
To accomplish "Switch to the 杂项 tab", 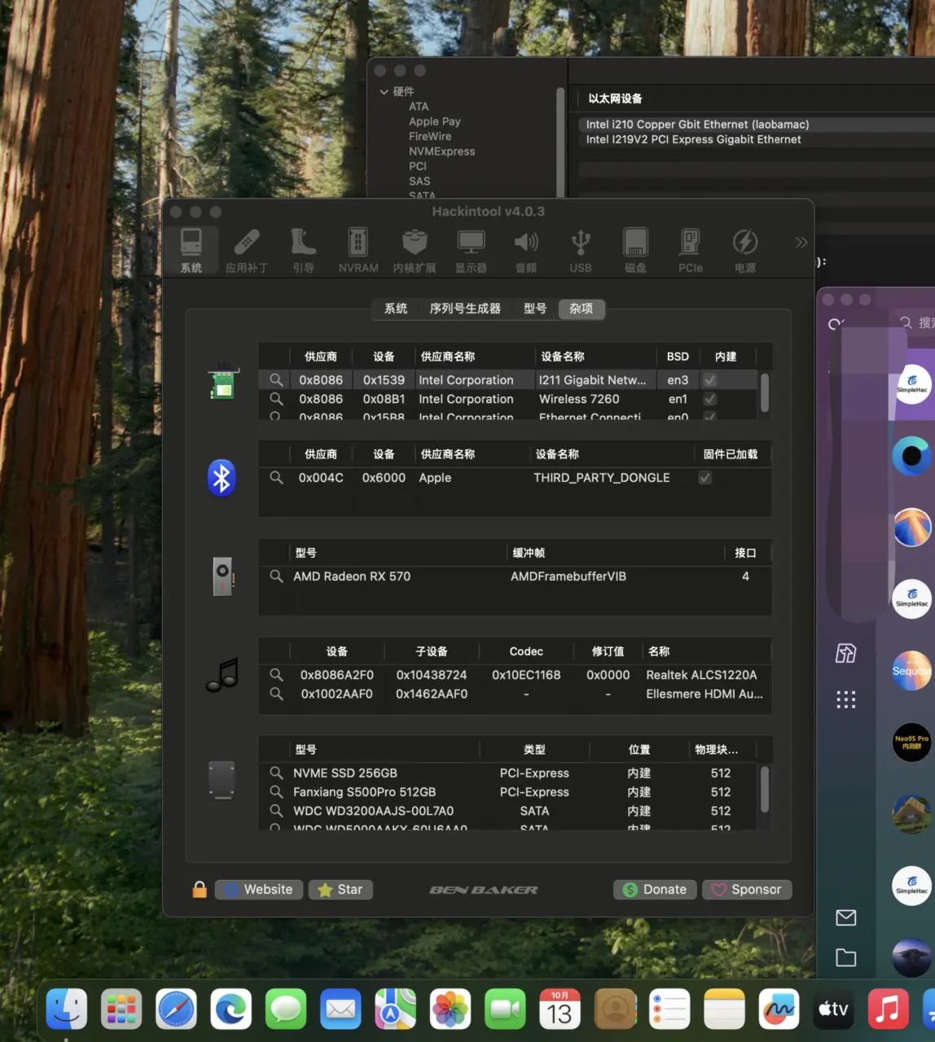I will [582, 309].
